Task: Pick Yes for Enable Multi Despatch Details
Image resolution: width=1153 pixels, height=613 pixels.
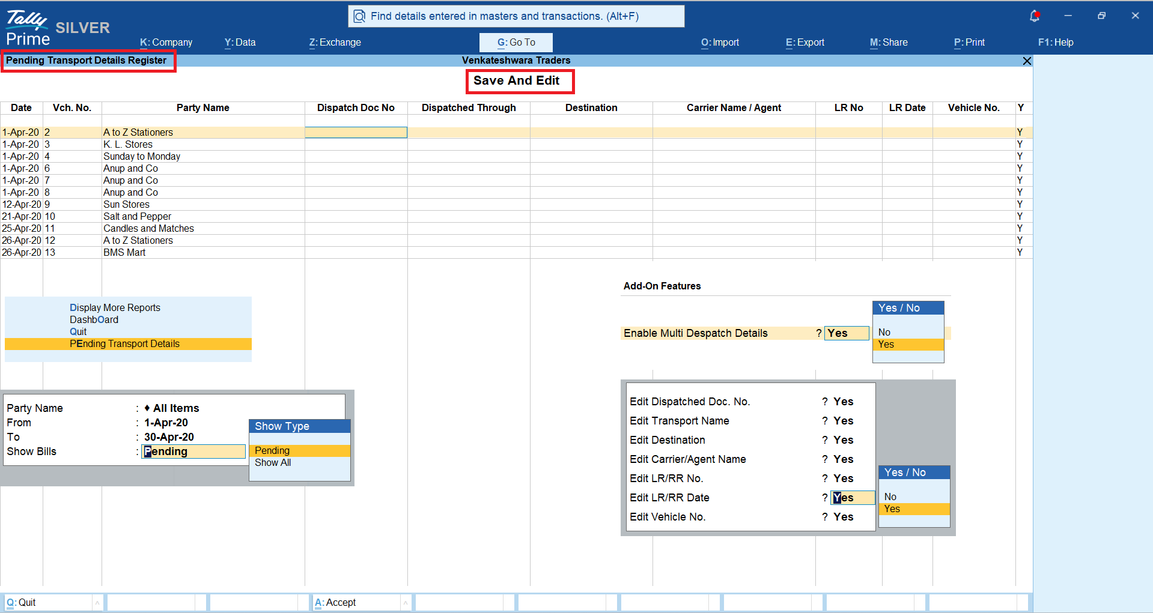Action: tap(908, 345)
